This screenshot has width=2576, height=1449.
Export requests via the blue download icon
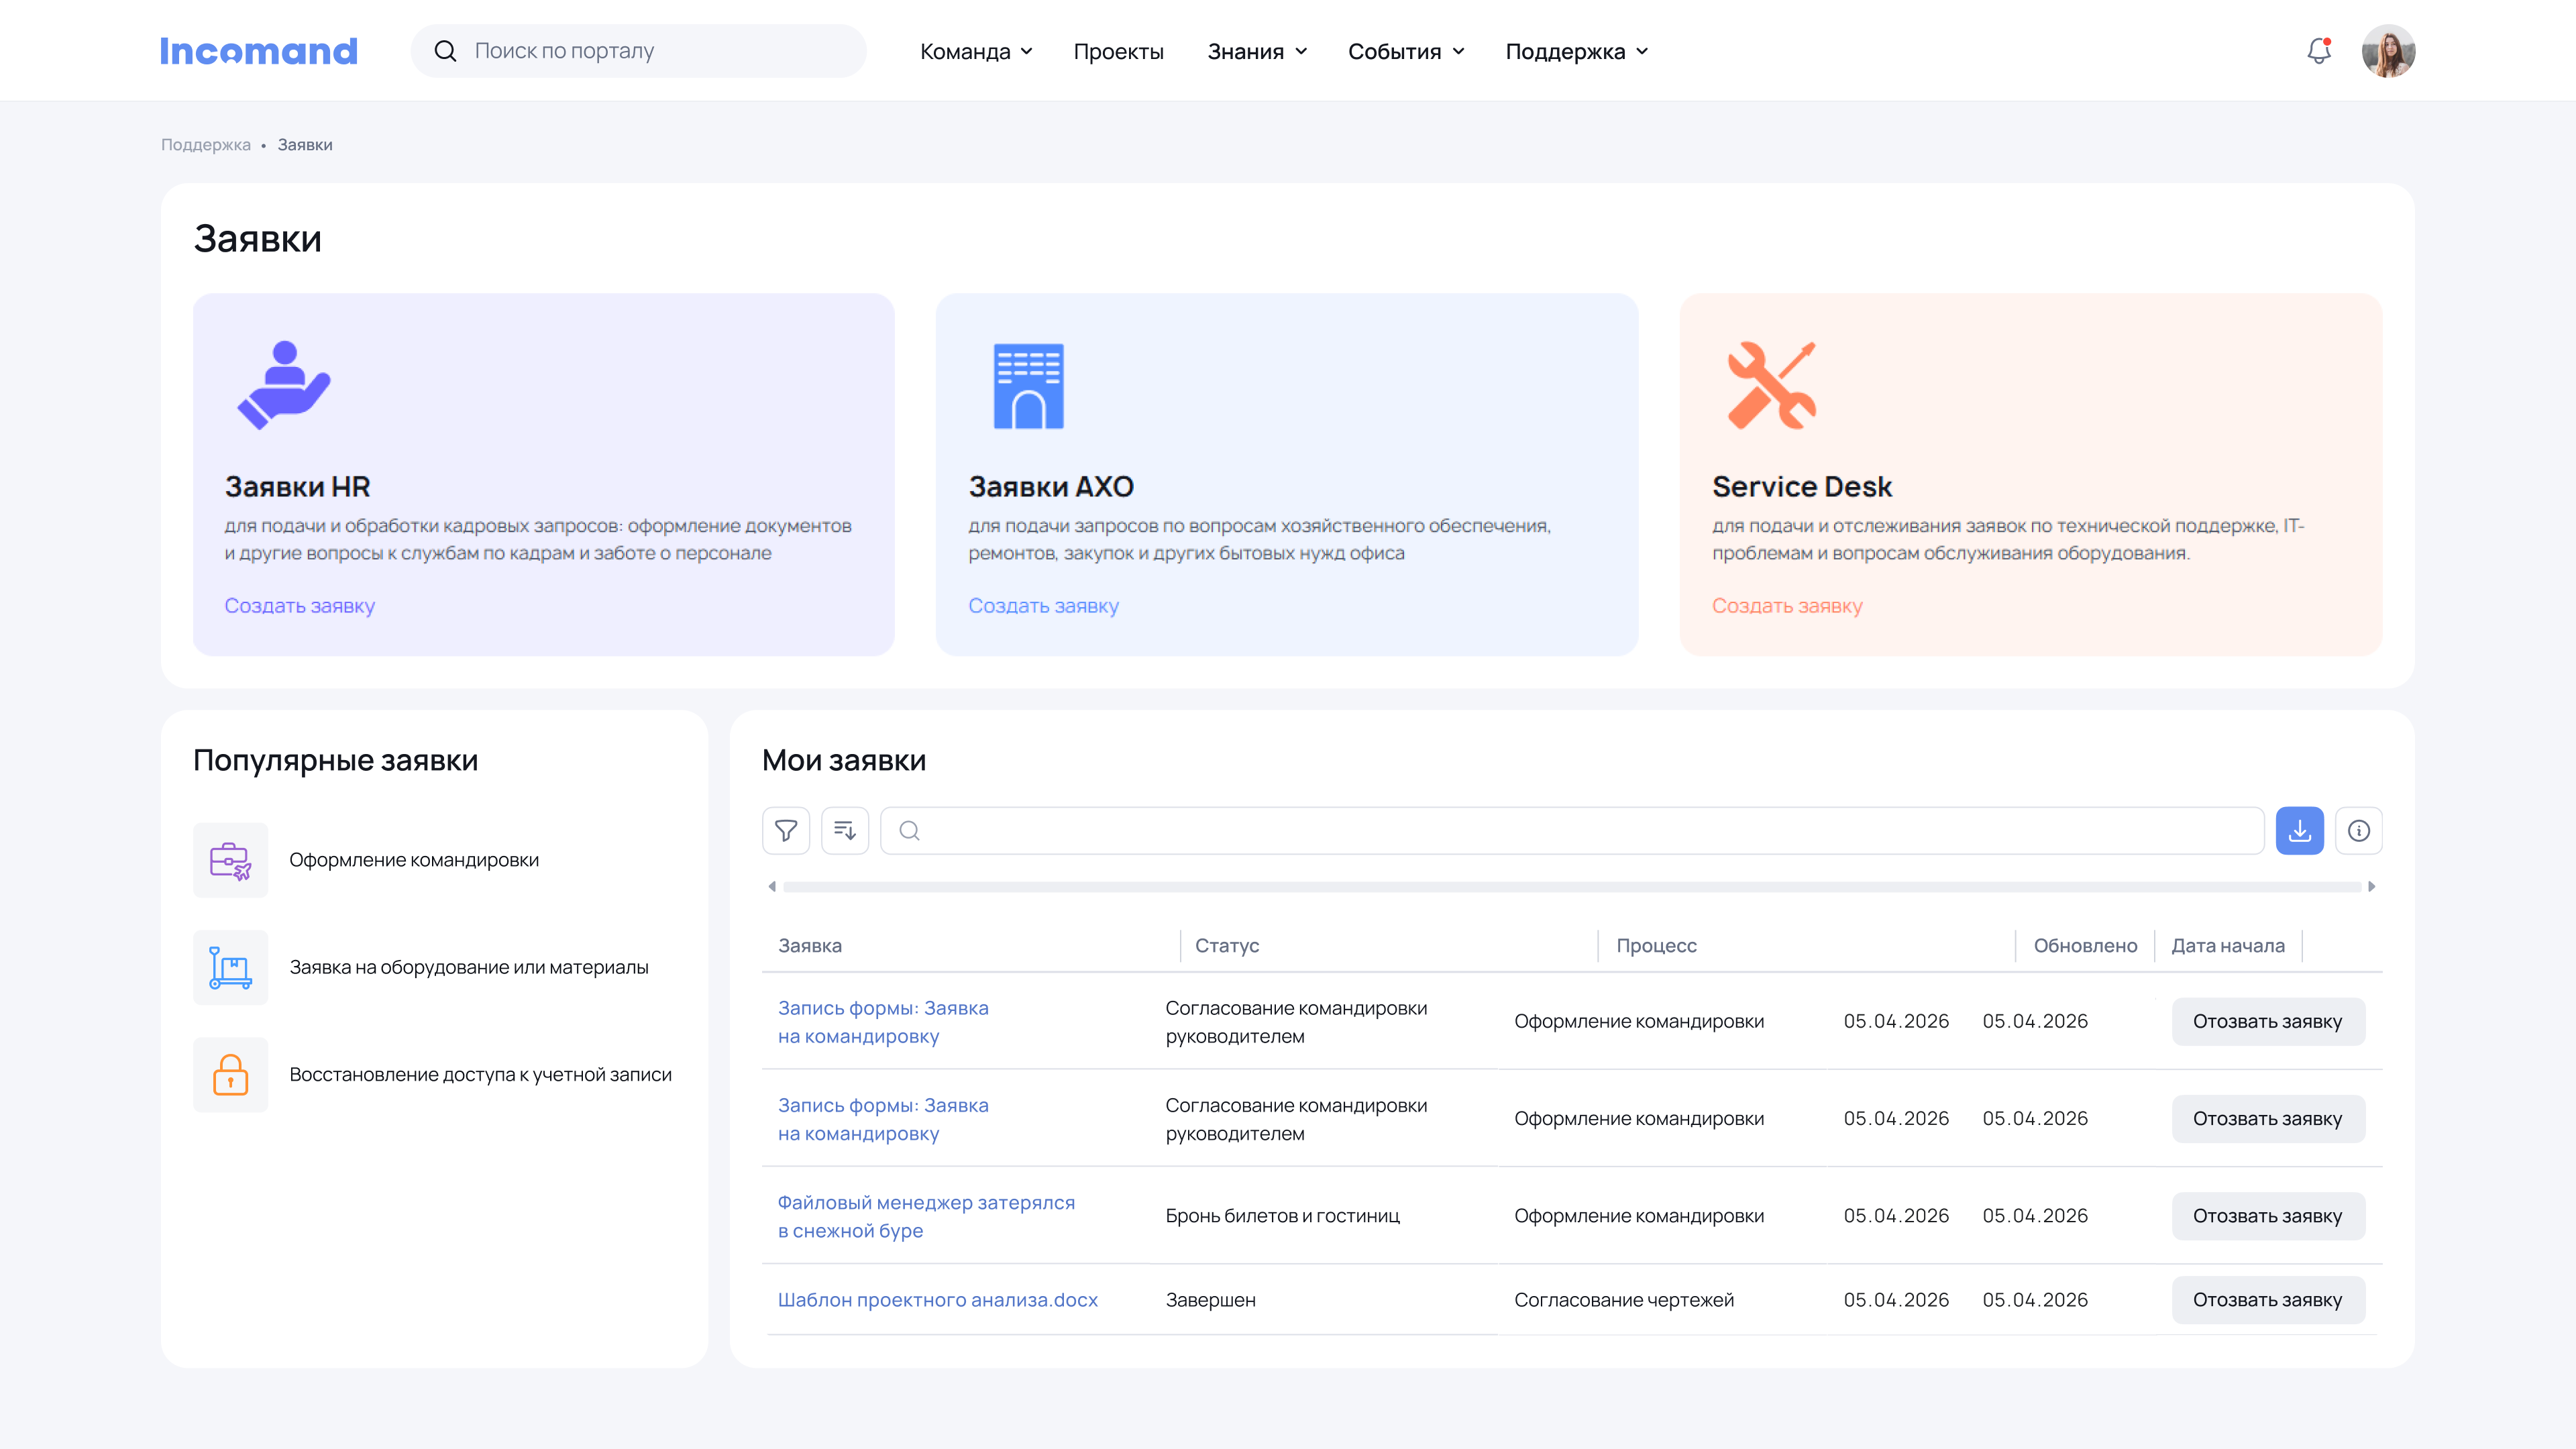(x=2300, y=830)
